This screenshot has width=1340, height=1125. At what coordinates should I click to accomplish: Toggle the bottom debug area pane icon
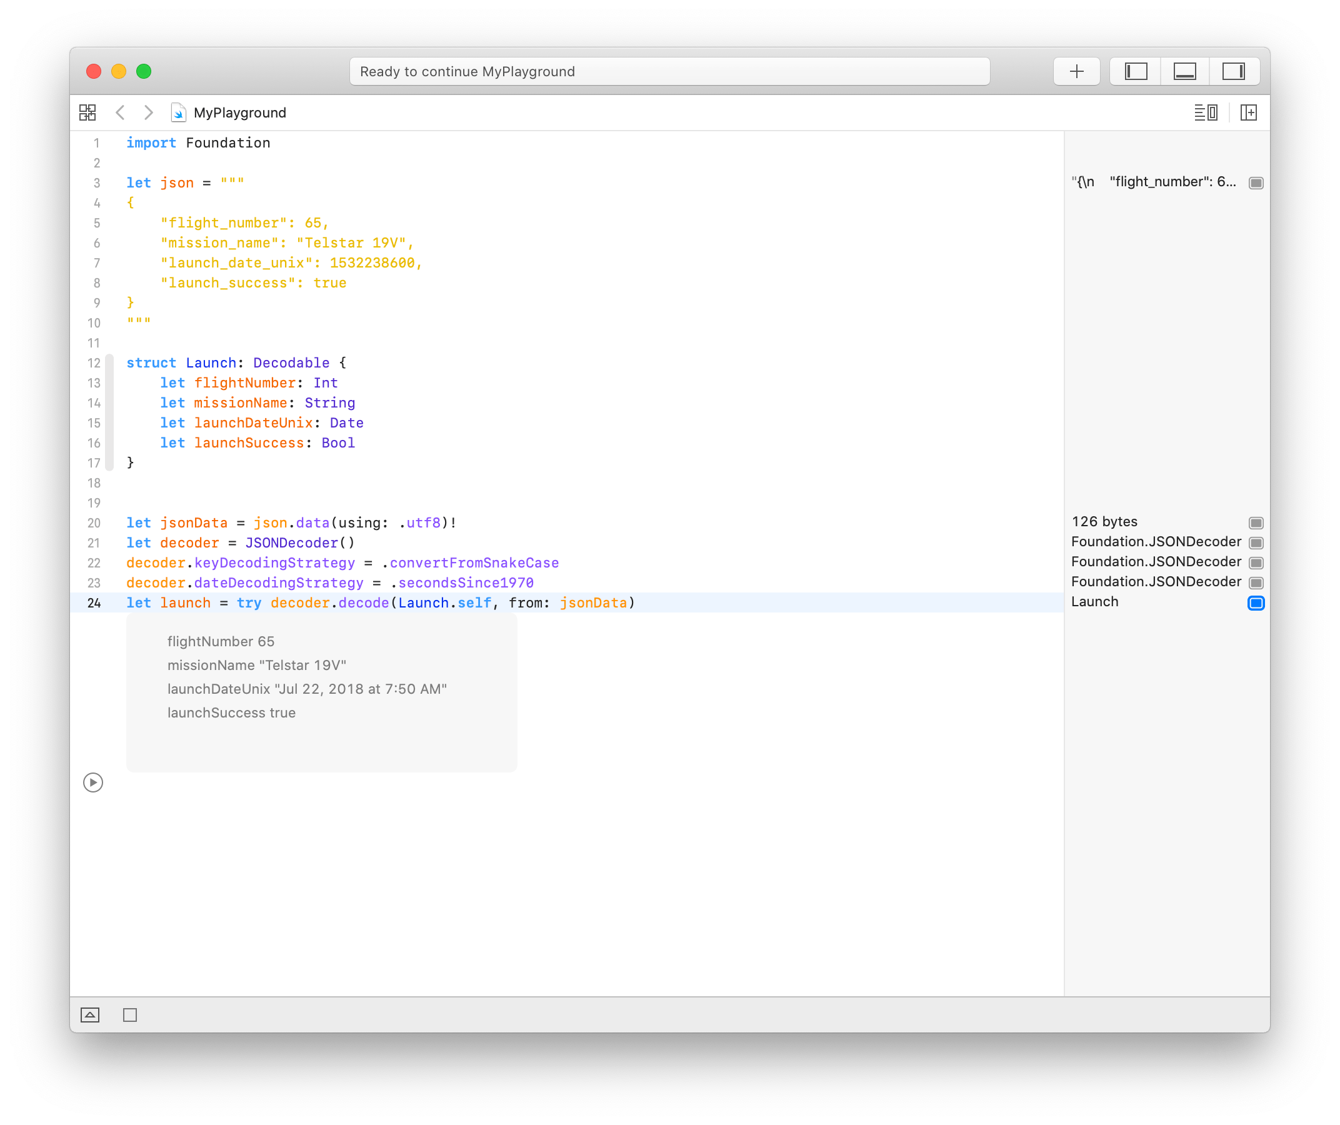click(1185, 71)
